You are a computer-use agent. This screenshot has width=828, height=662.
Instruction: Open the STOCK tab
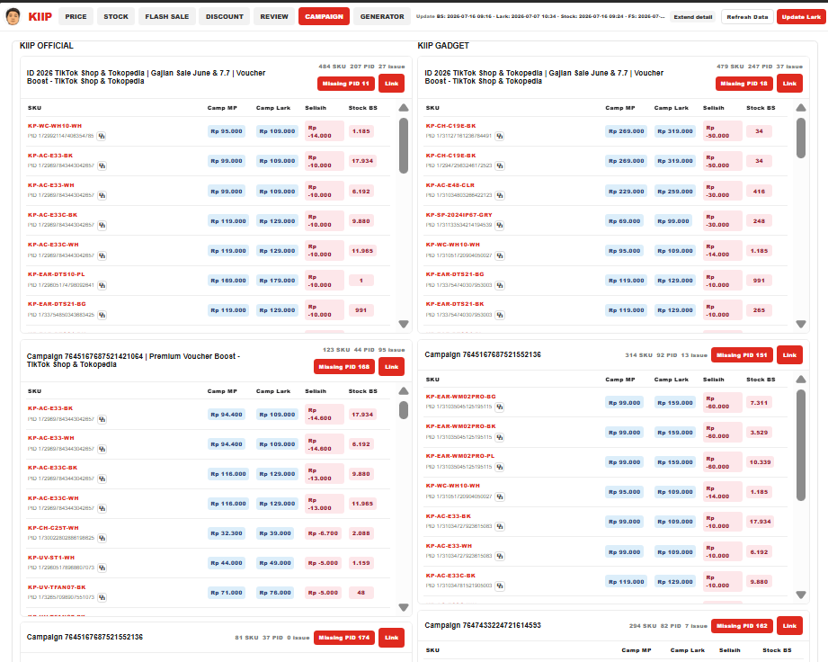tap(116, 16)
